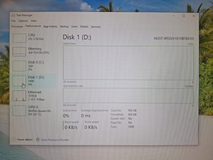Click the Disk 1 (D:) heading
The image size is (213, 160).
(77, 37)
